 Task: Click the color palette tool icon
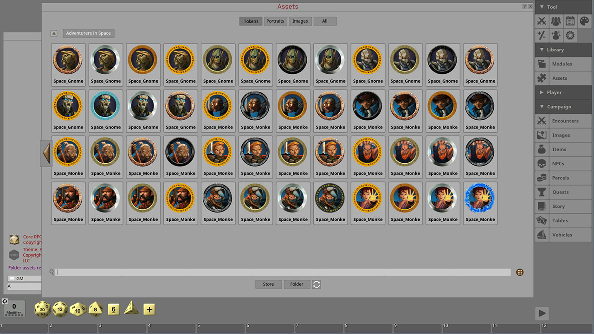584,21
